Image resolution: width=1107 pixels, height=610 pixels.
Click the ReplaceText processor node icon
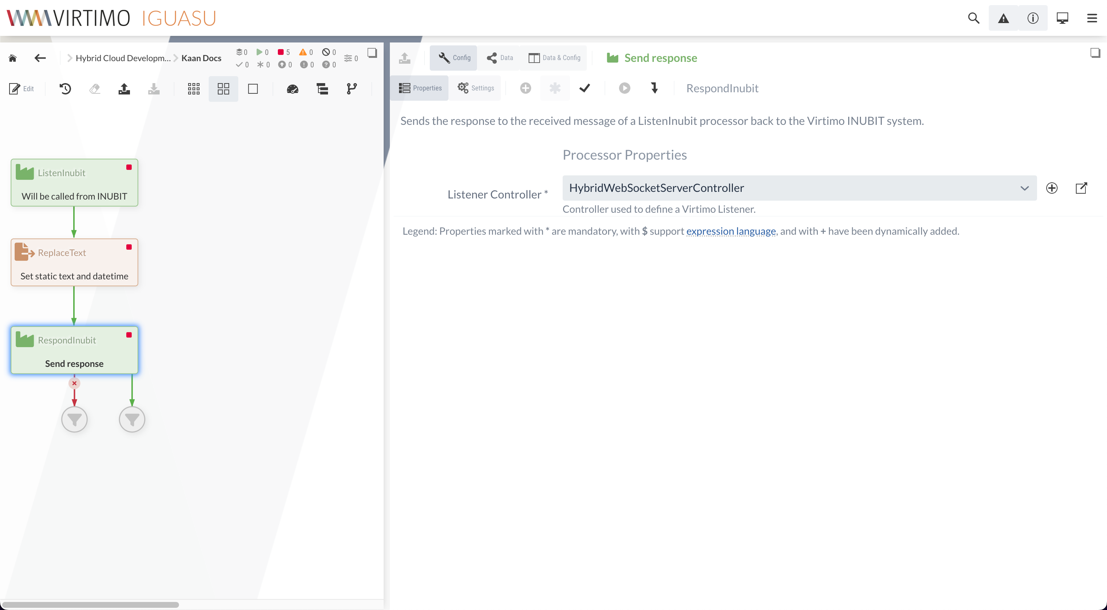(x=25, y=252)
